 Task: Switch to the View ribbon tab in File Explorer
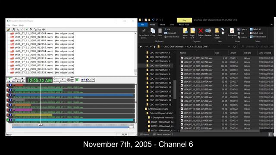click(x=172, y=25)
